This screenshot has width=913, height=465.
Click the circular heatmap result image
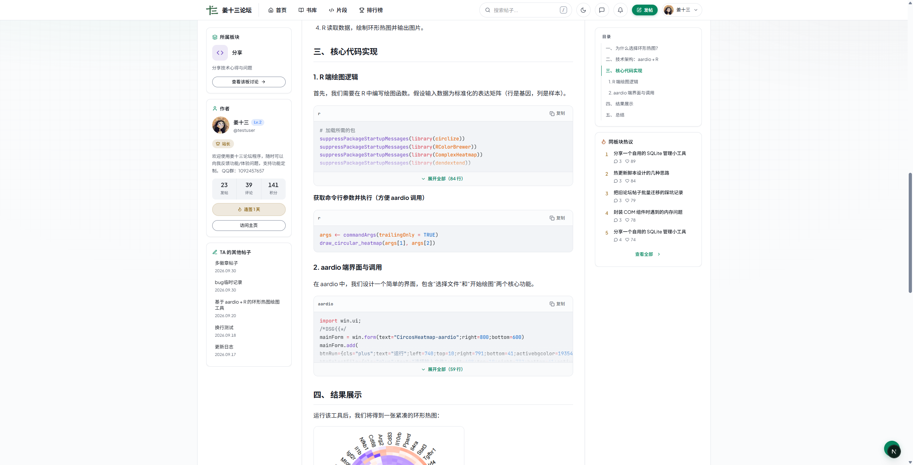[389, 446]
